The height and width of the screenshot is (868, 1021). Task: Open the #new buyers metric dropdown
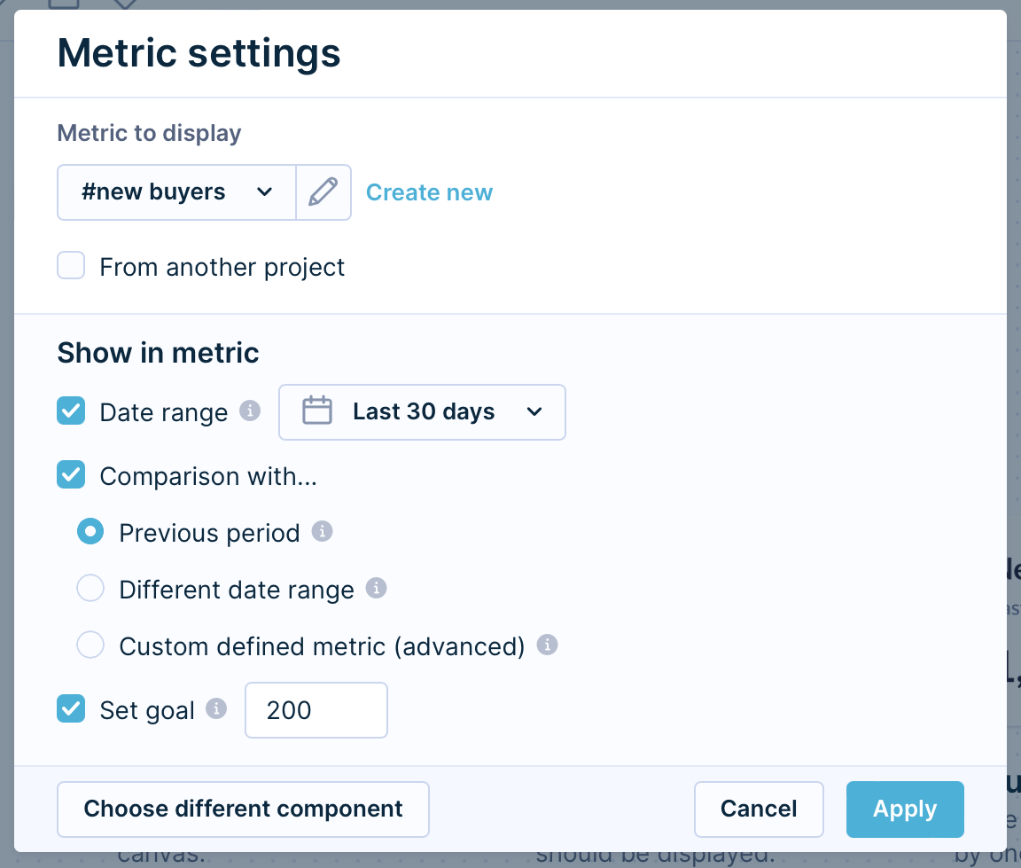click(x=177, y=192)
